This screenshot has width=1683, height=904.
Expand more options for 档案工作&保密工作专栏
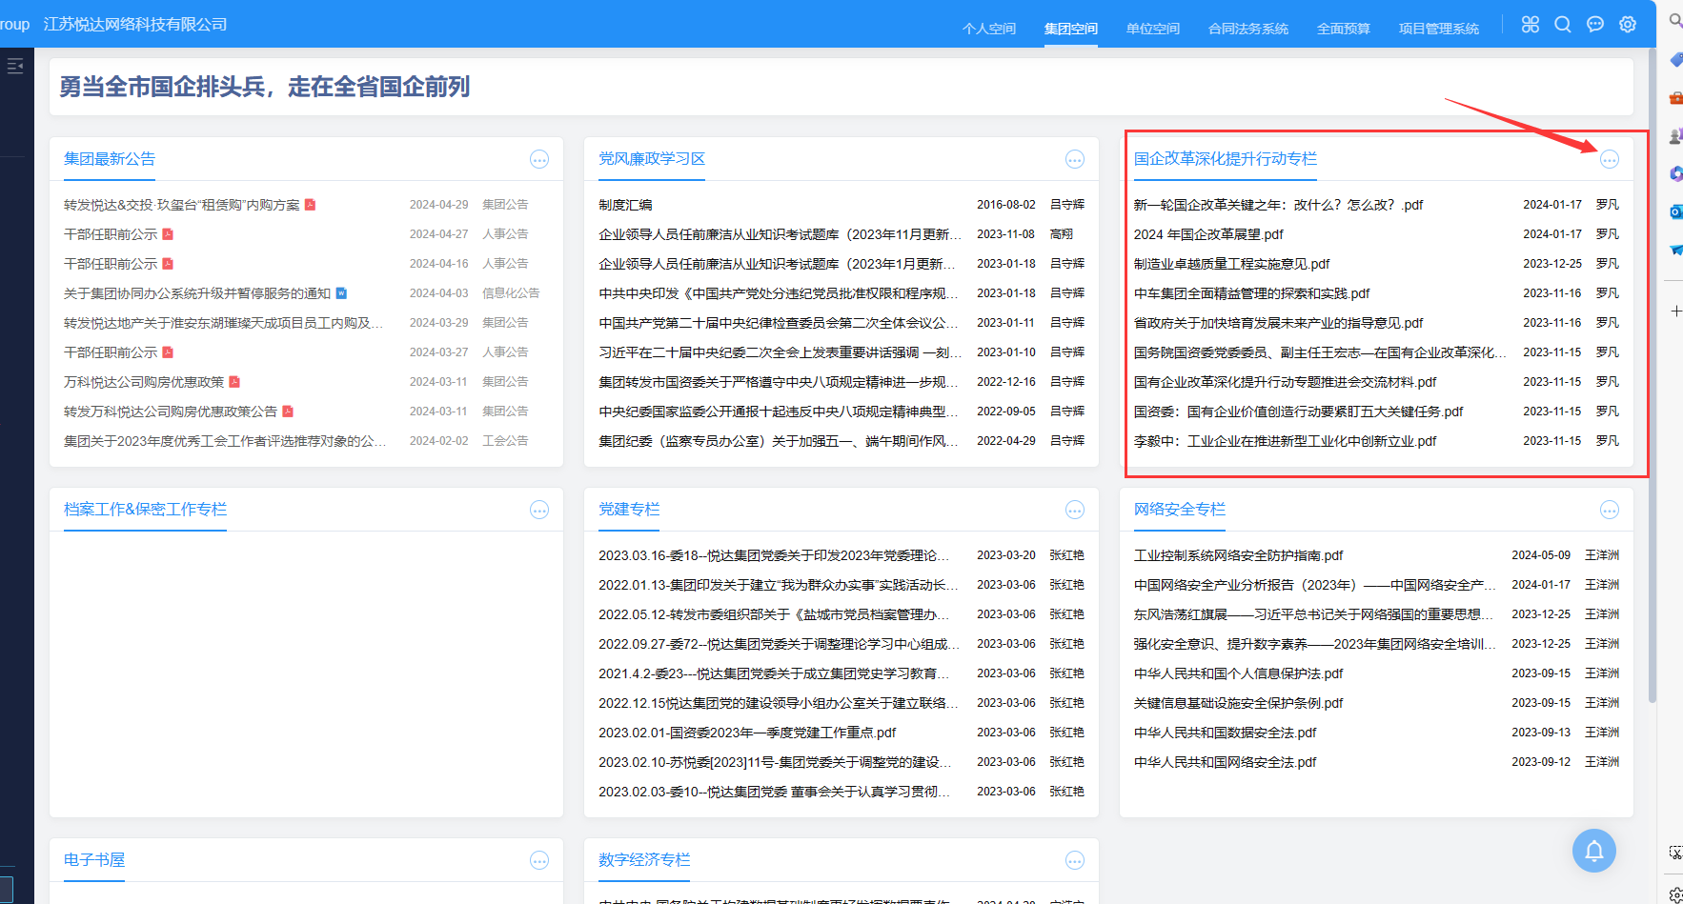(539, 511)
